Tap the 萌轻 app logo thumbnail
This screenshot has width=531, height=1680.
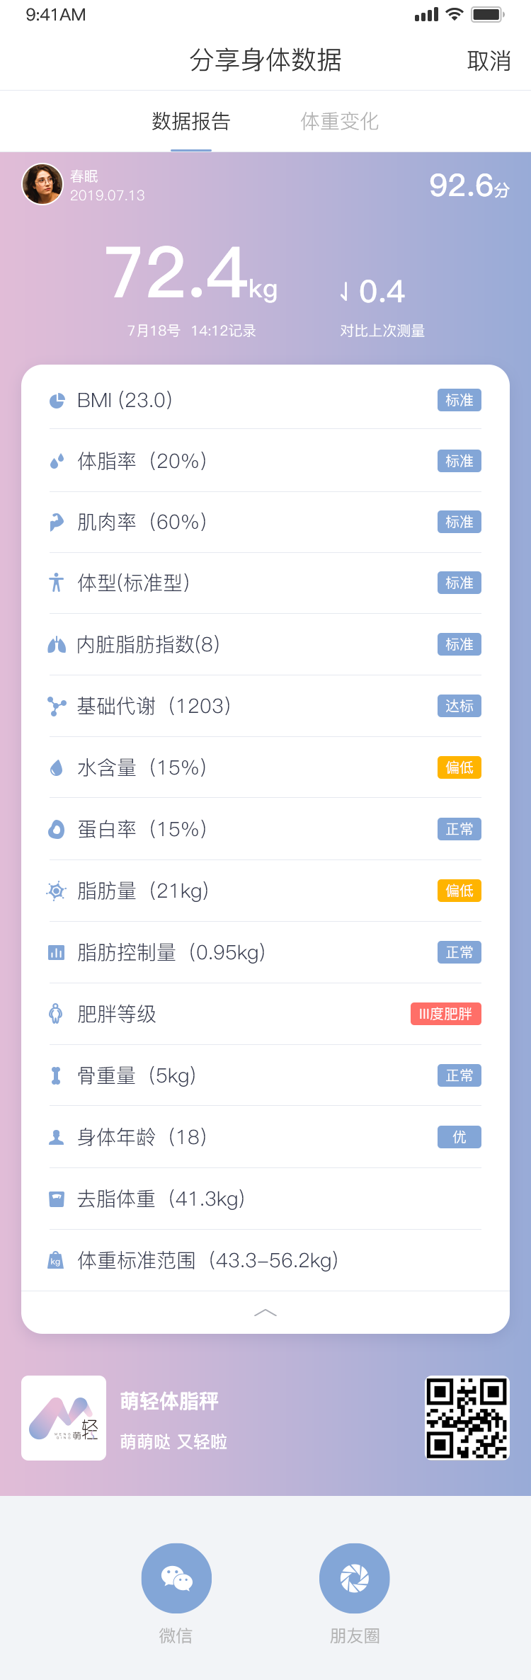(64, 1417)
